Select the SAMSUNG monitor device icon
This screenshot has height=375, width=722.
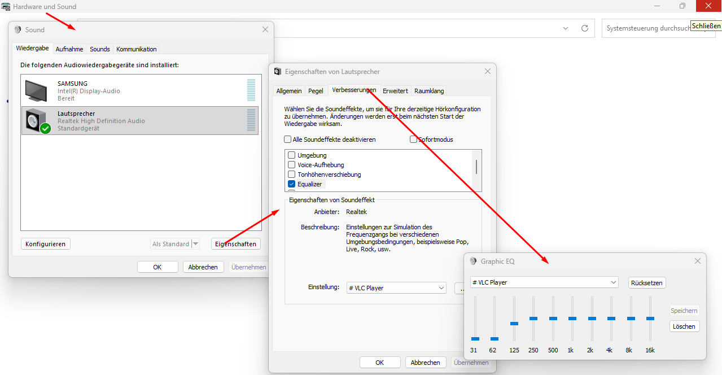[36, 90]
